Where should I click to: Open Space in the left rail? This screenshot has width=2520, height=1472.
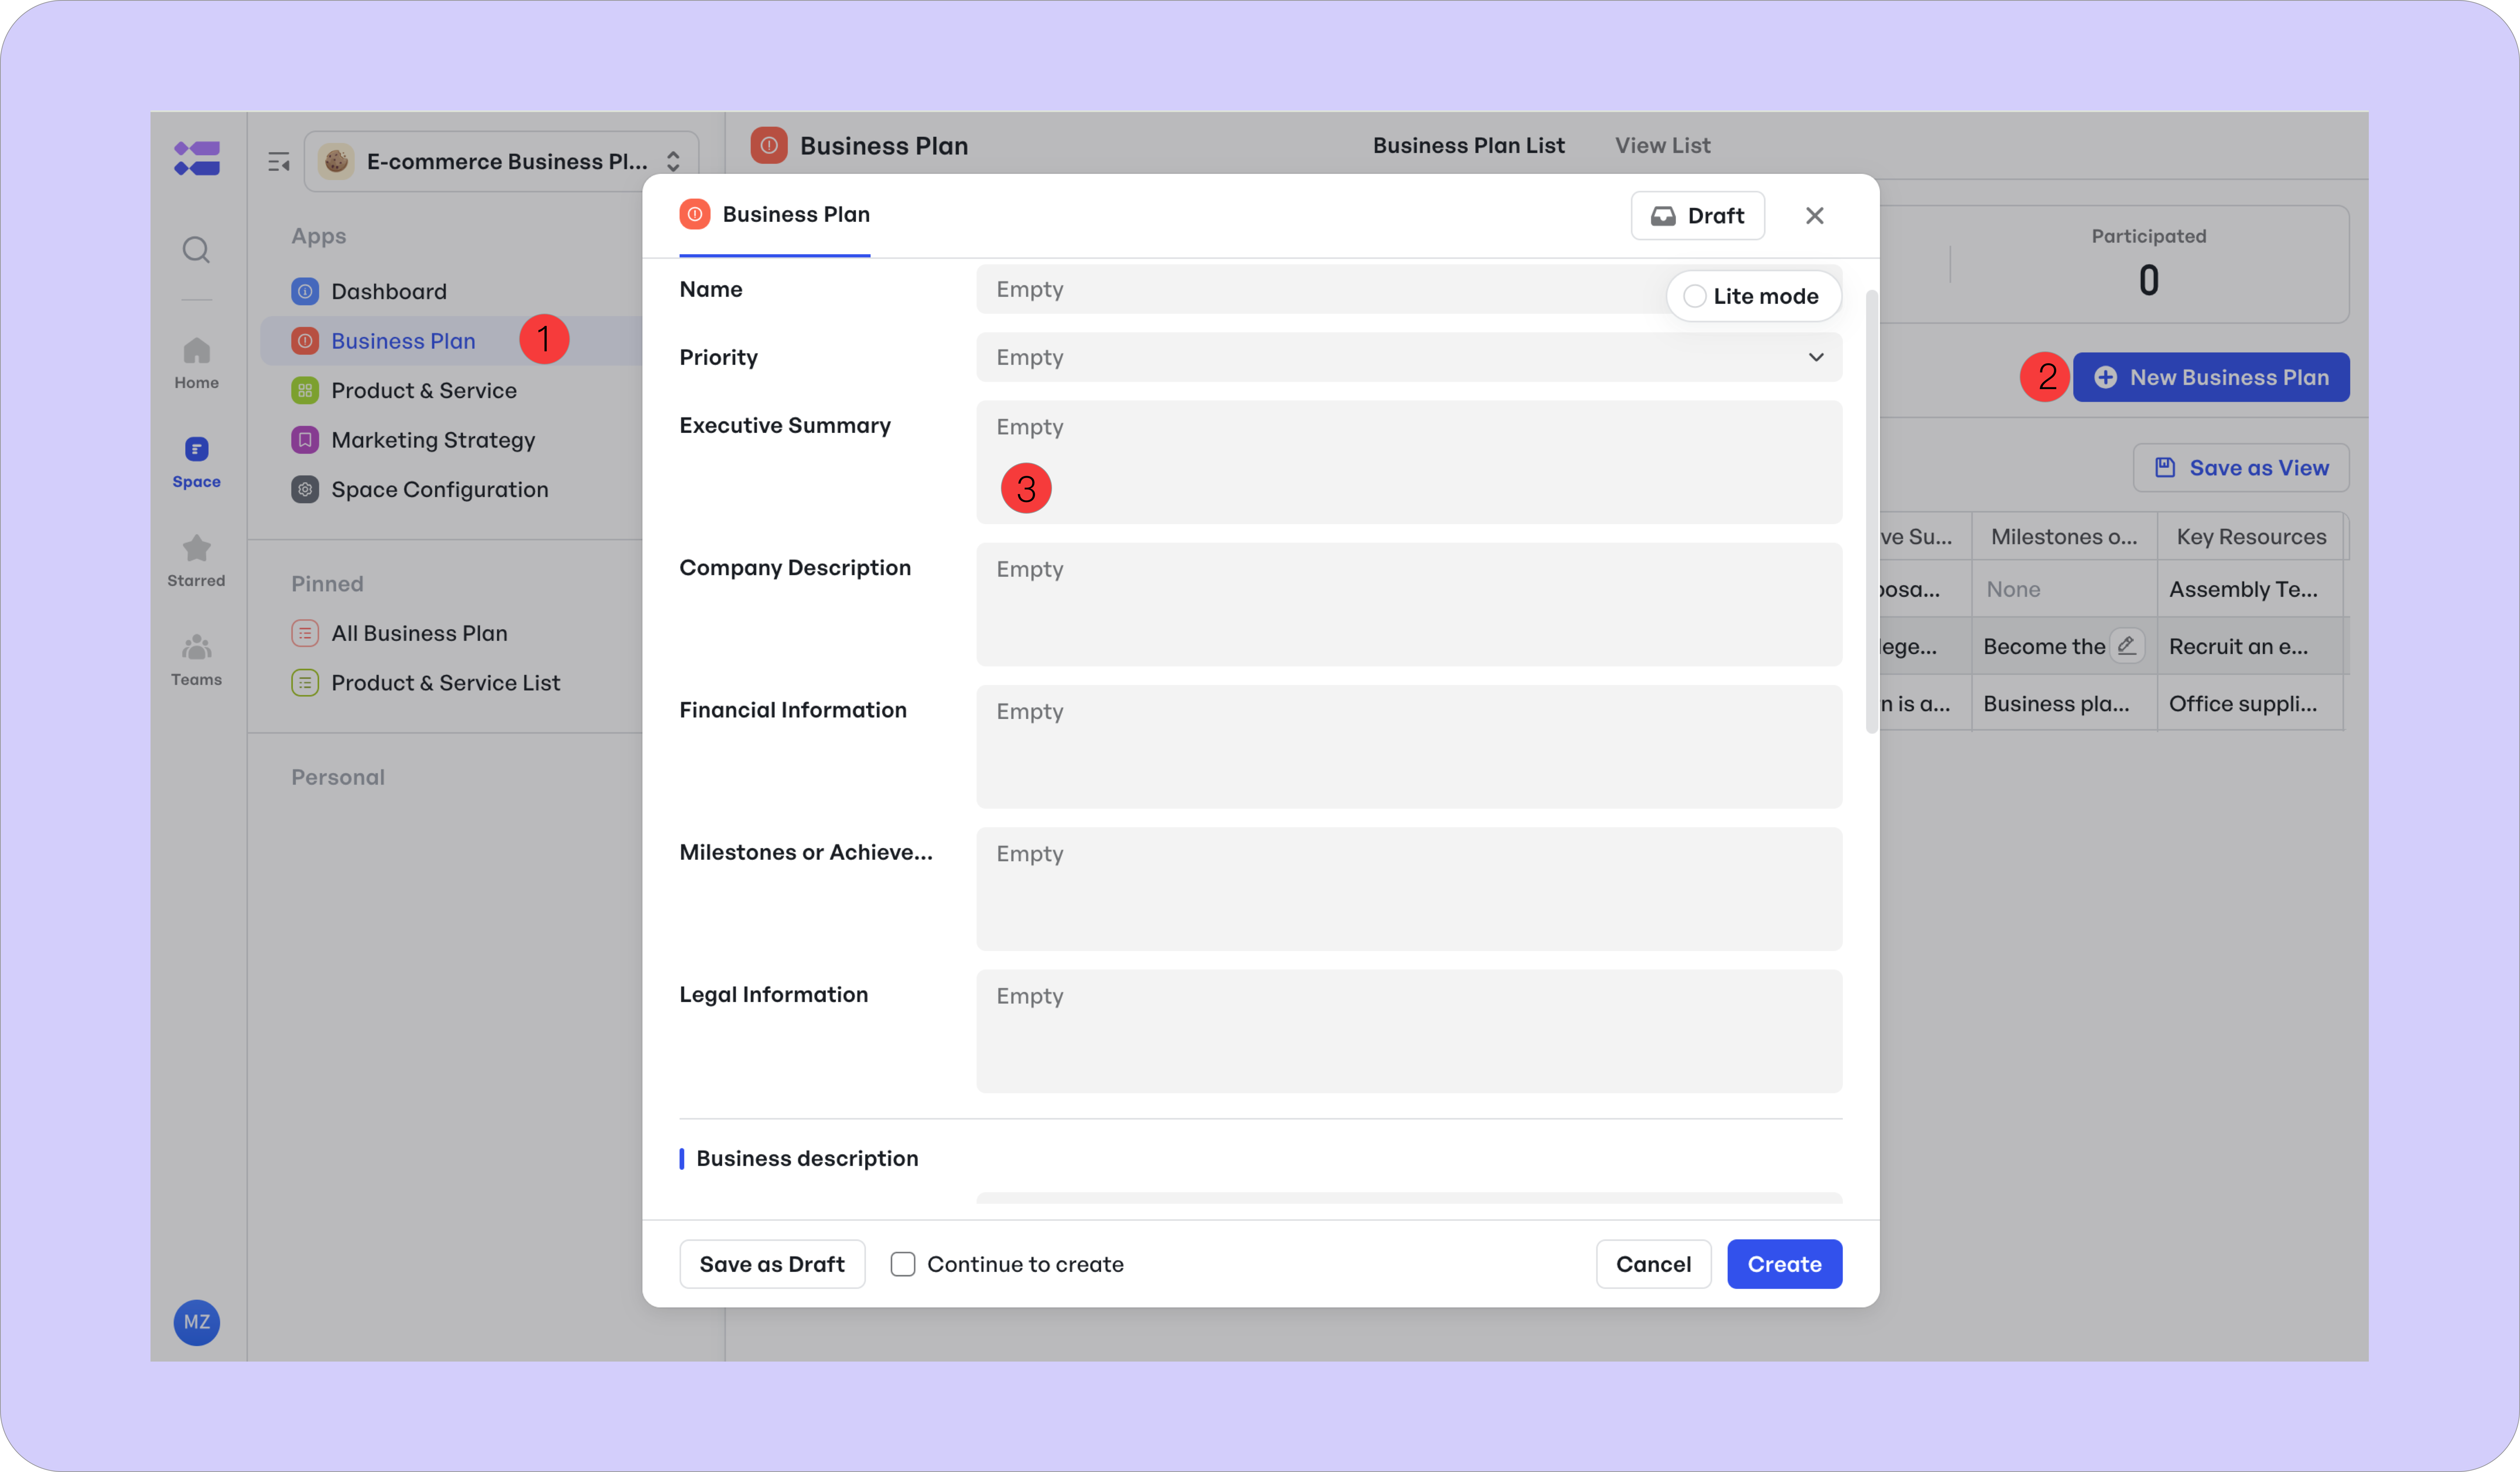[196, 462]
